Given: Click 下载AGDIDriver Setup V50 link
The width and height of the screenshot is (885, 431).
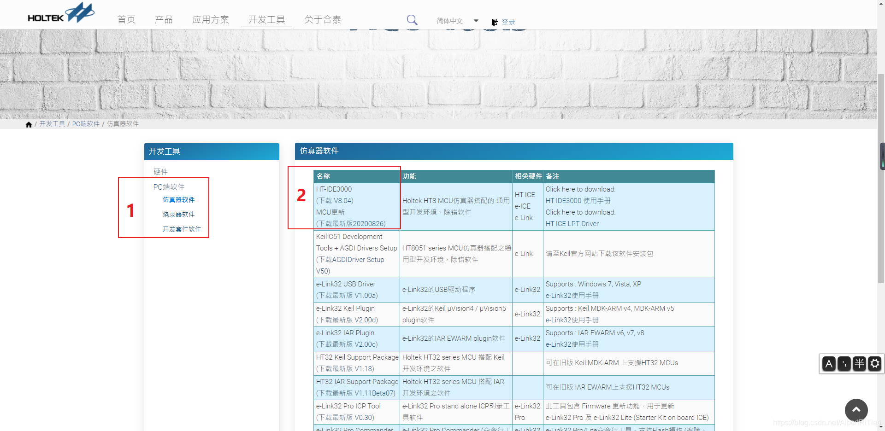Looking at the screenshot, I should [350, 265].
